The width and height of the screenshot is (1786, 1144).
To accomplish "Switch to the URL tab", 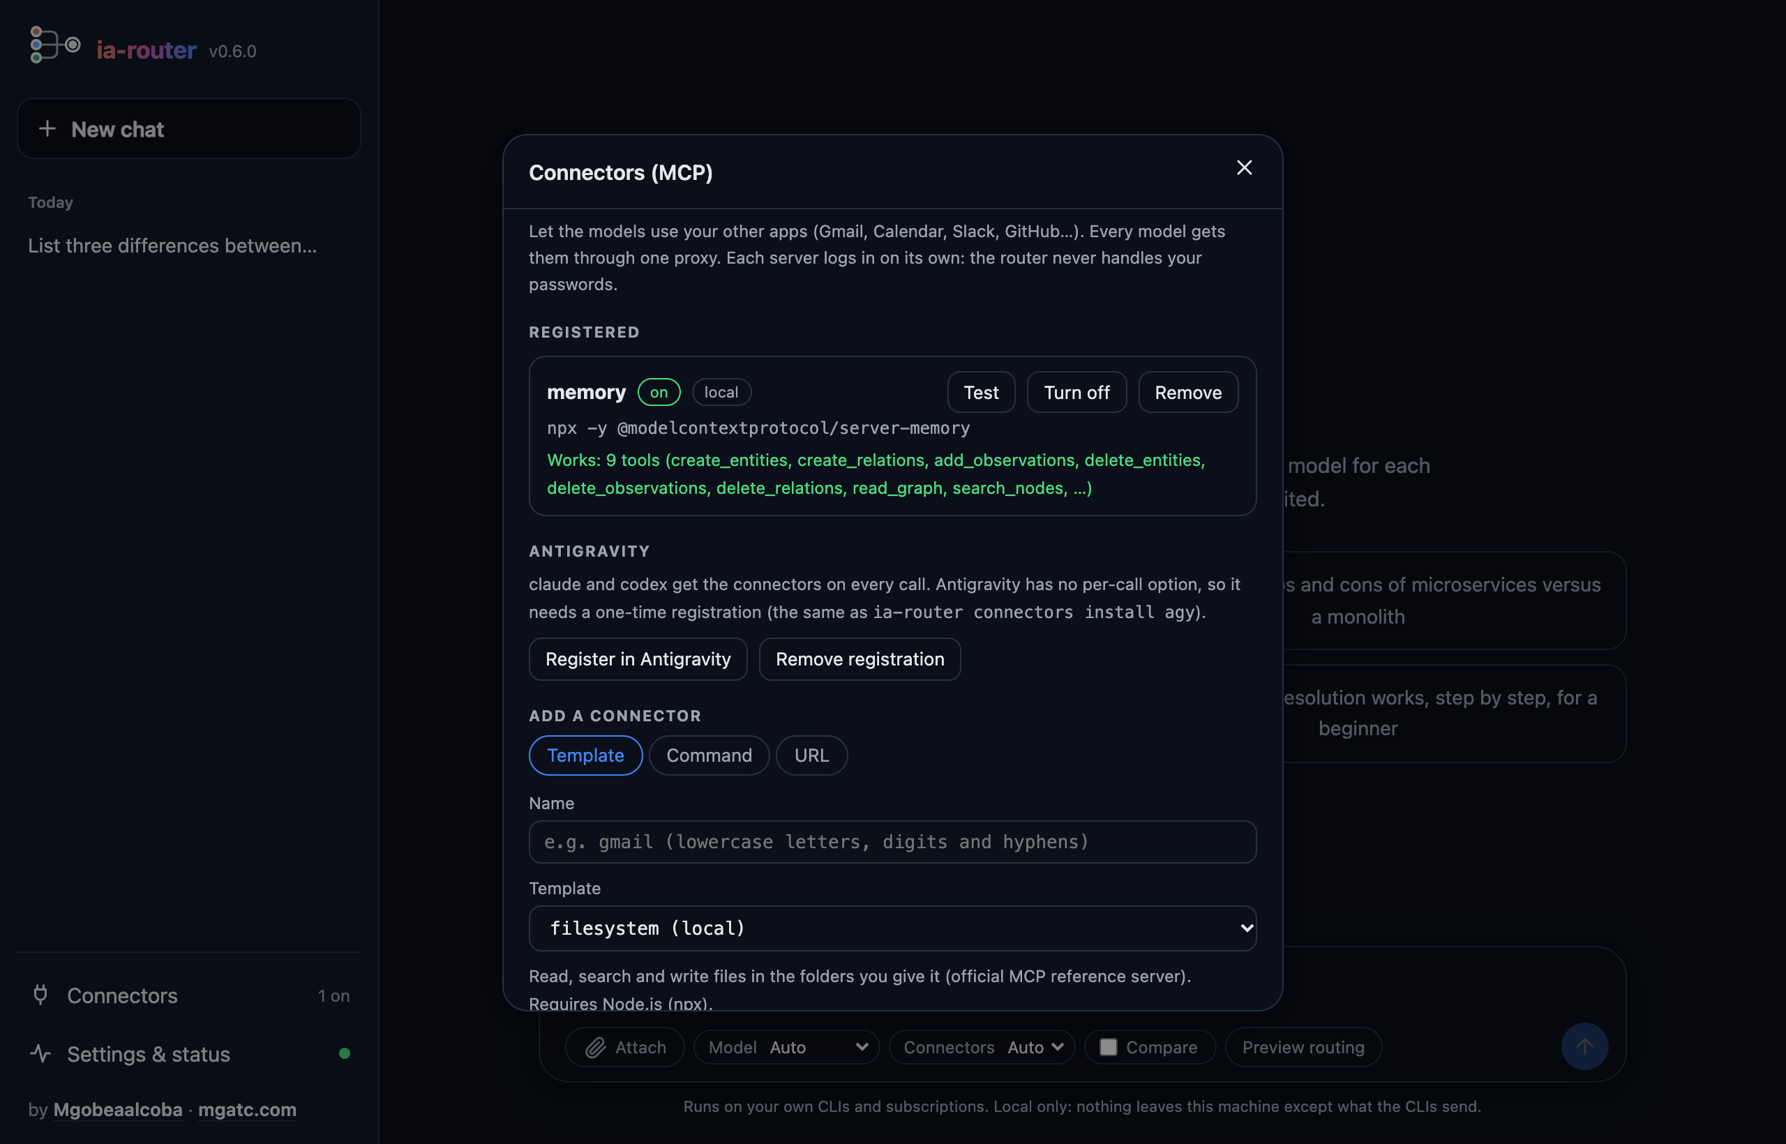I will pos(811,755).
